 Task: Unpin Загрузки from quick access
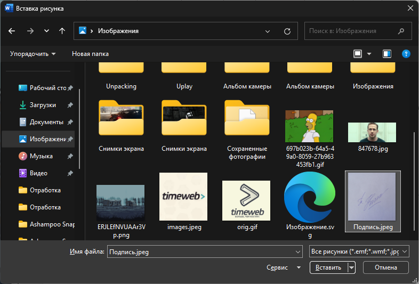(x=70, y=105)
